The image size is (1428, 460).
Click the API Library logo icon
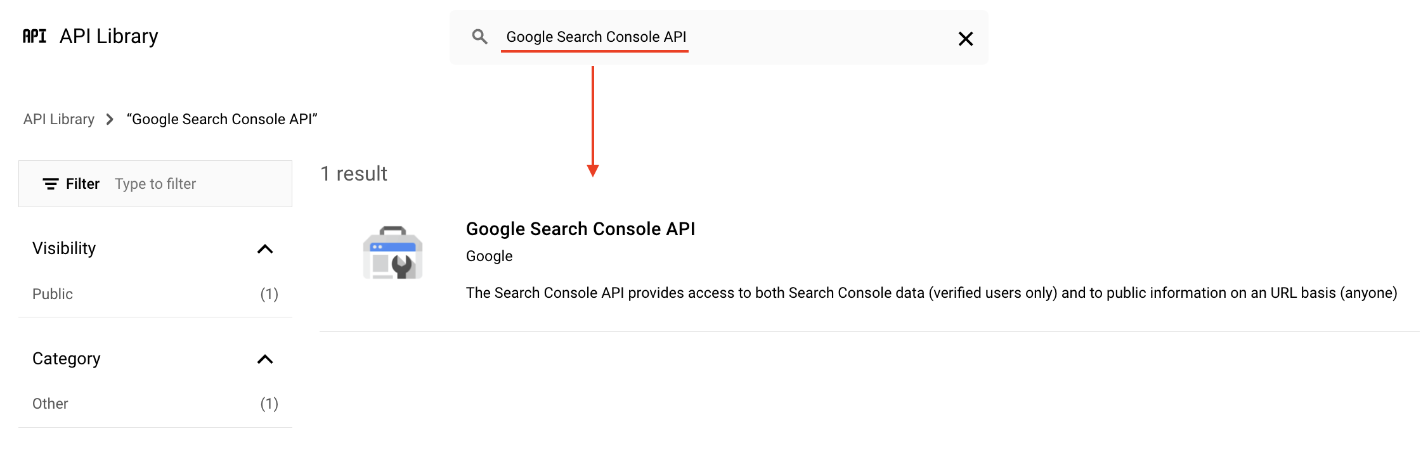[x=34, y=36]
